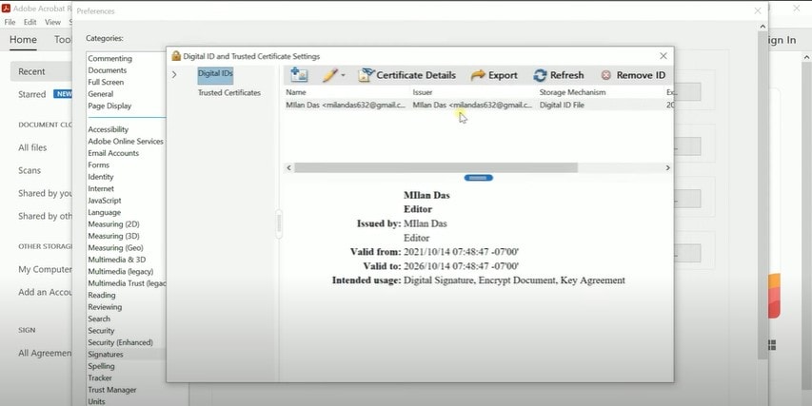
Task: Open the Edit menu in Acrobat
Action: pos(30,22)
